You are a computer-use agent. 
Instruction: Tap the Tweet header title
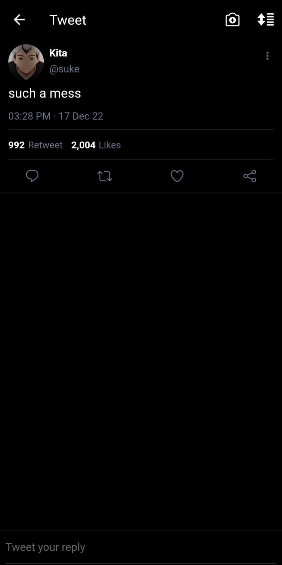coord(68,20)
